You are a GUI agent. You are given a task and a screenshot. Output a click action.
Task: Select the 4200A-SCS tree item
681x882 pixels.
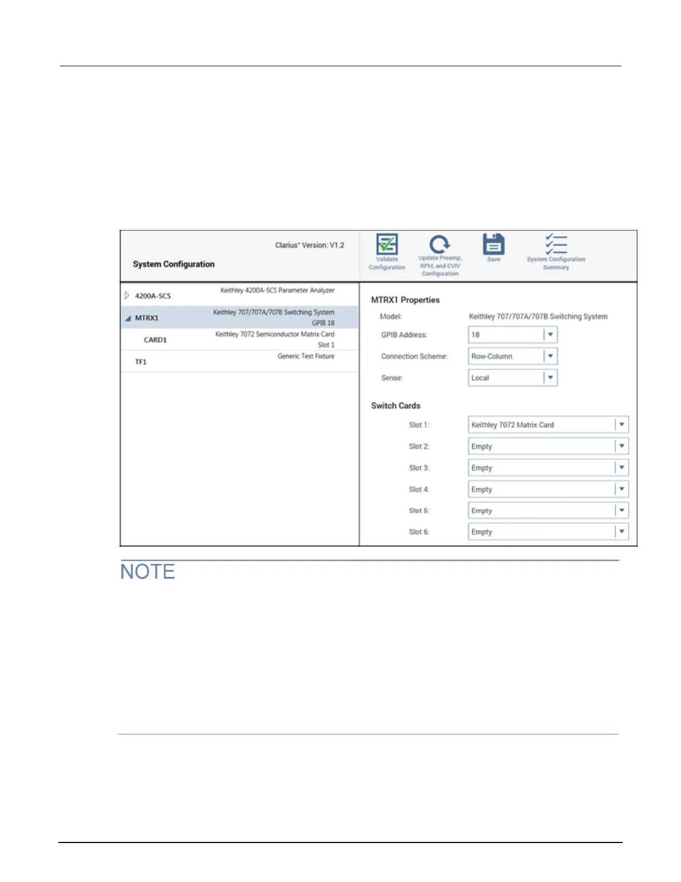pos(240,295)
